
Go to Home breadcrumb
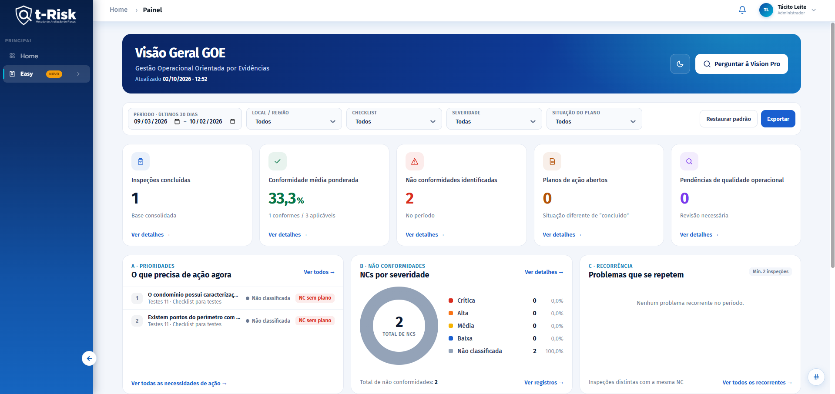click(118, 10)
